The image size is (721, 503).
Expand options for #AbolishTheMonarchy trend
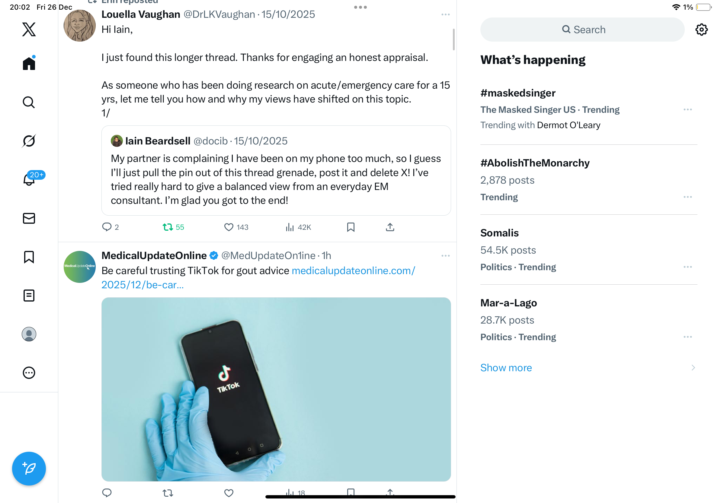pos(687,197)
